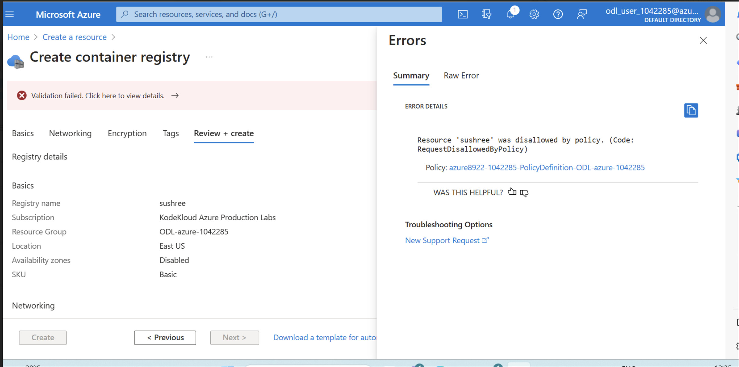Click thumbs down on helpful prompt
Screen dimensions: 739x367
click(524, 193)
